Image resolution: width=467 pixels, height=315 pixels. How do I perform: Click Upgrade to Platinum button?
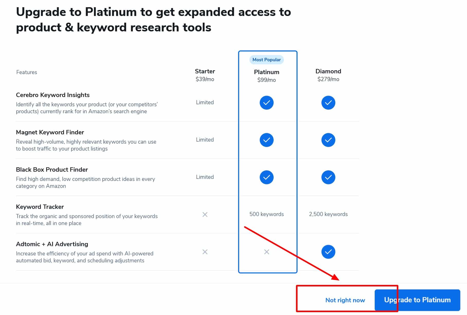point(417,300)
